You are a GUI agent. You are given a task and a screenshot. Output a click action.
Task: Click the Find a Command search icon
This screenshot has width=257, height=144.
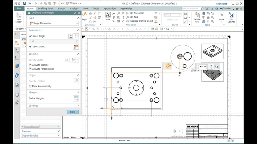[202, 9]
